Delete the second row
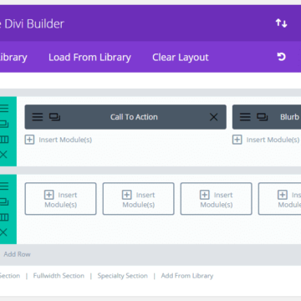Image resolution: width=301 pixels, height=301 pixels. 3,232
